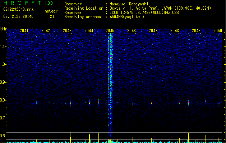Click the meteor echo just after 2043

(70, 103)
